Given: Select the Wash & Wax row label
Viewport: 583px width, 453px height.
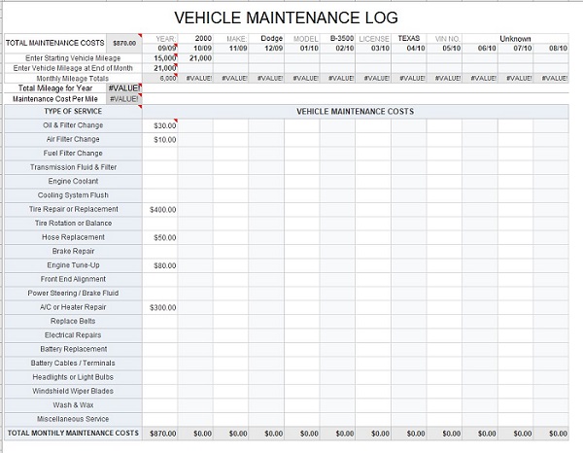Looking at the screenshot, I should (73, 405).
